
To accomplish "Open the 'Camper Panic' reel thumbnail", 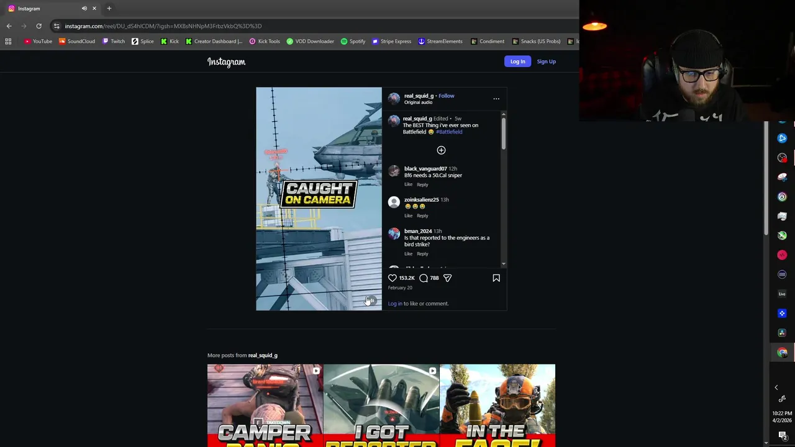I will (x=265, y=405).
